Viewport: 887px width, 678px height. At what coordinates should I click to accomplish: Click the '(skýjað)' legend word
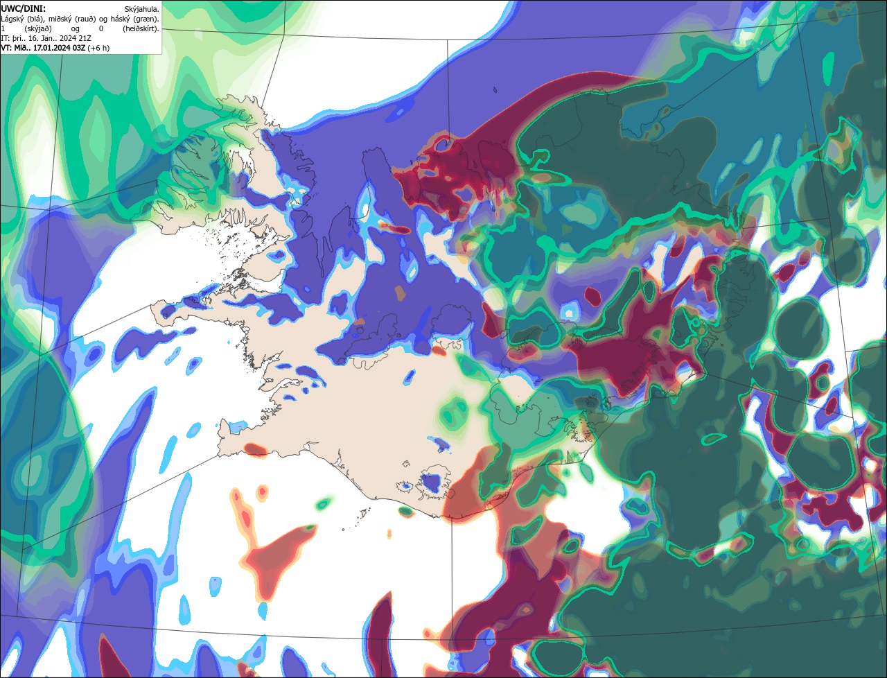pos(38,29)
